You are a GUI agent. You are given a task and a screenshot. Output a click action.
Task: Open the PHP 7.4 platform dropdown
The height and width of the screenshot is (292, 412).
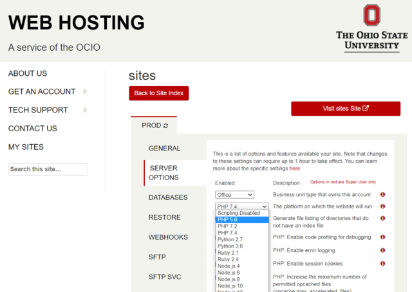click(x=242, y=206)
